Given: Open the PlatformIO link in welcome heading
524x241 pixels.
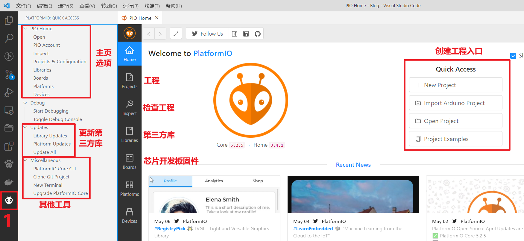Looking at the screenshot, I should 213,53.
